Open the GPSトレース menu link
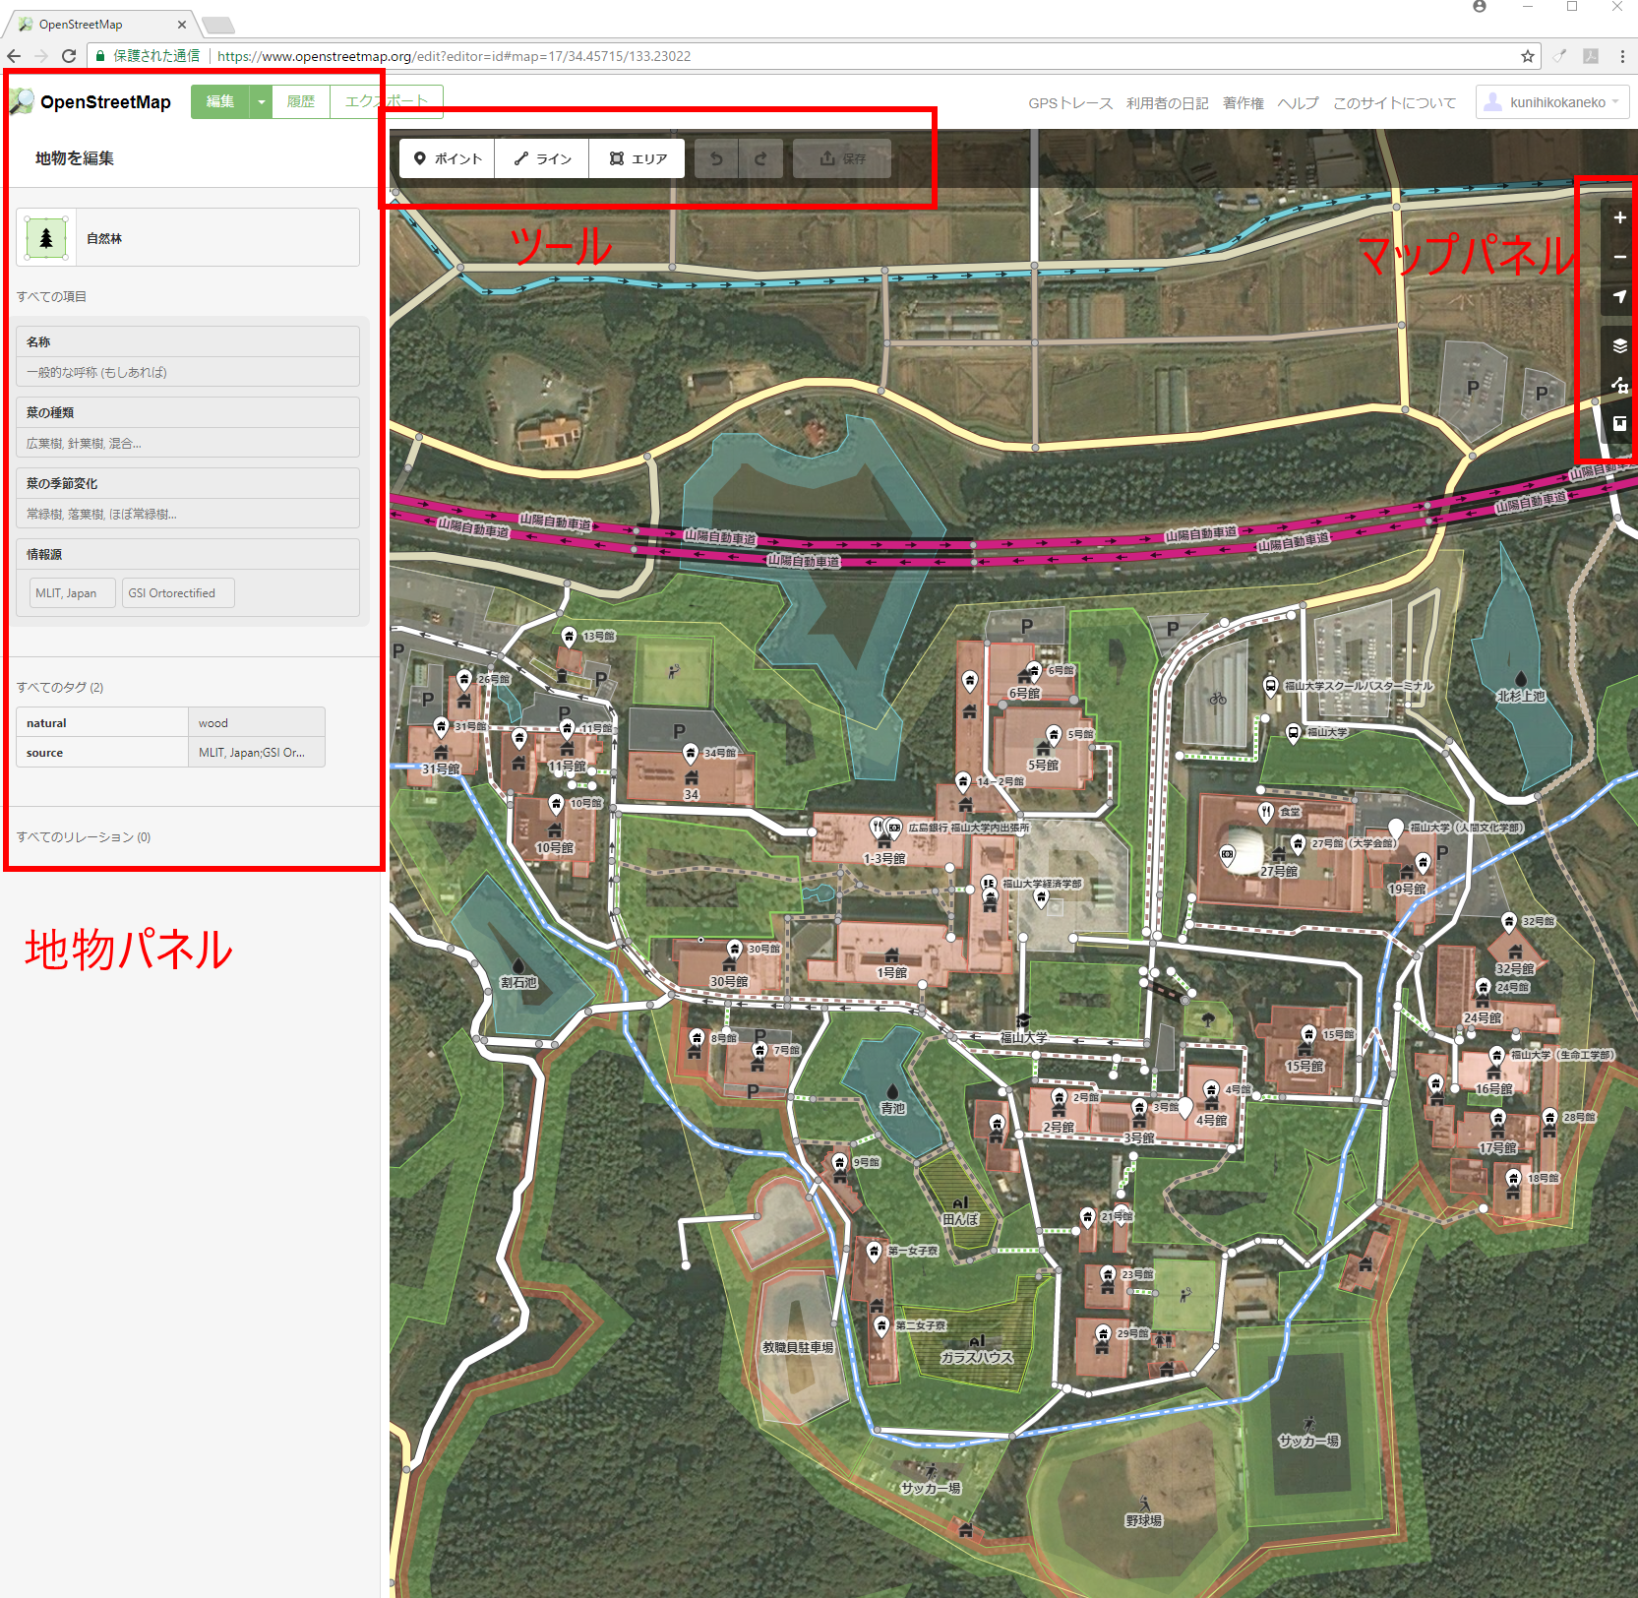Screen dimensions: 1638x1598 click(x=1070, y=103)
